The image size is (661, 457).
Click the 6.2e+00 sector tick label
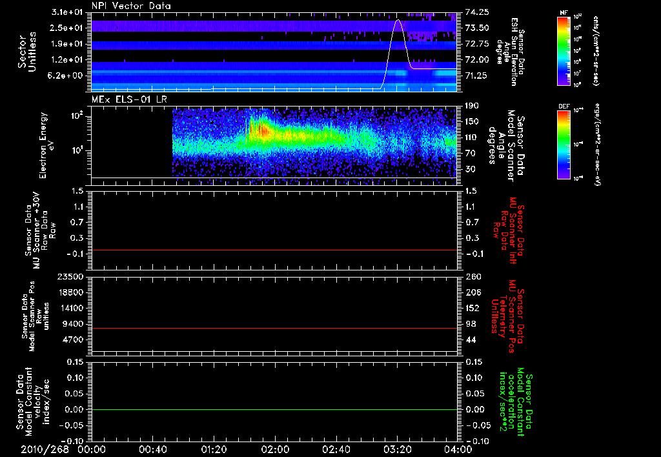tap(66, 76)
